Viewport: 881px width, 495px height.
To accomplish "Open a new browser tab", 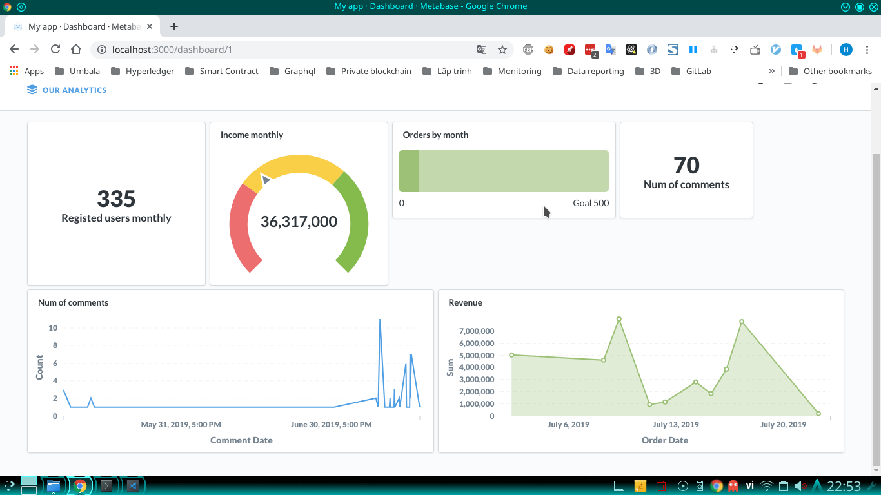I will click(x=174, y=26).
